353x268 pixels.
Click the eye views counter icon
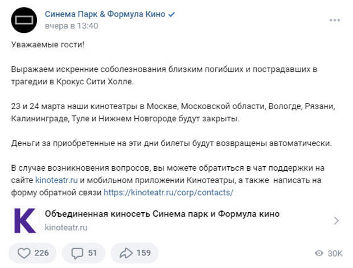(x=319, y=253)
